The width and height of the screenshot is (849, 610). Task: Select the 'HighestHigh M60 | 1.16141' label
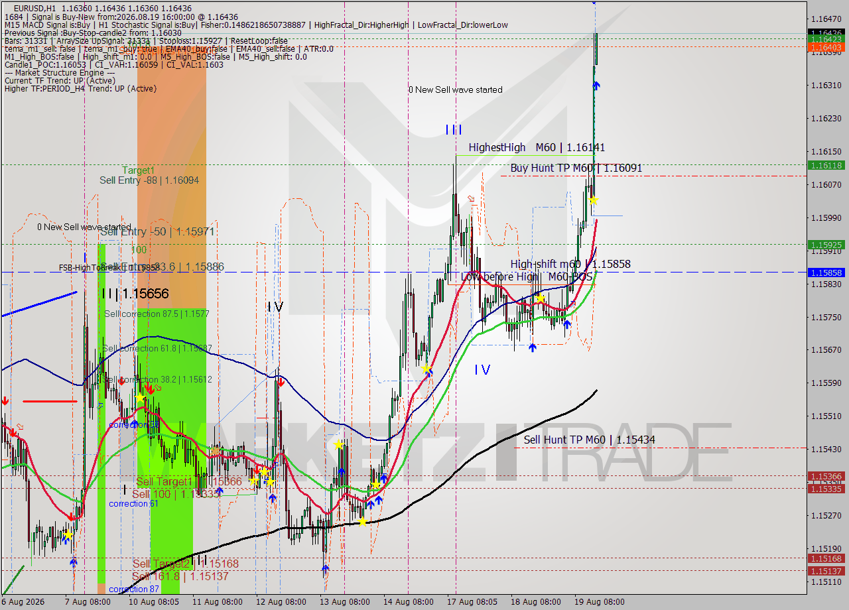pos(537,147)
